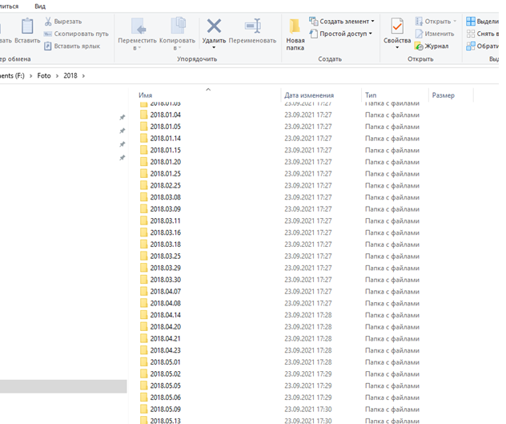Select folder name 2018.05.05
Viewport: 506px width, 424px height.
165,386
